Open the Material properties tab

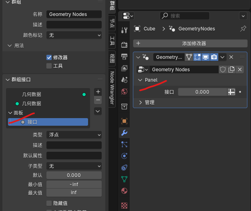(124, 191)
